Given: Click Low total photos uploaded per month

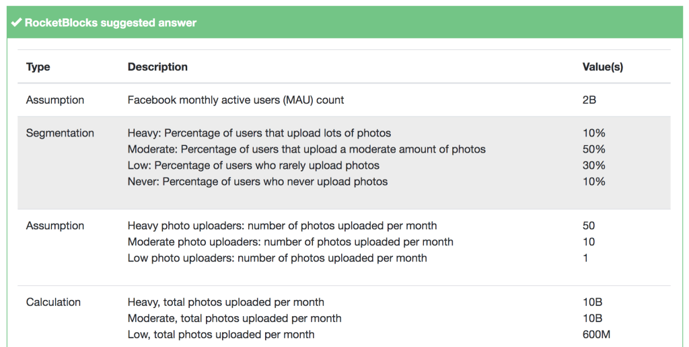Looking at the screenshot, I should point(221,335).
